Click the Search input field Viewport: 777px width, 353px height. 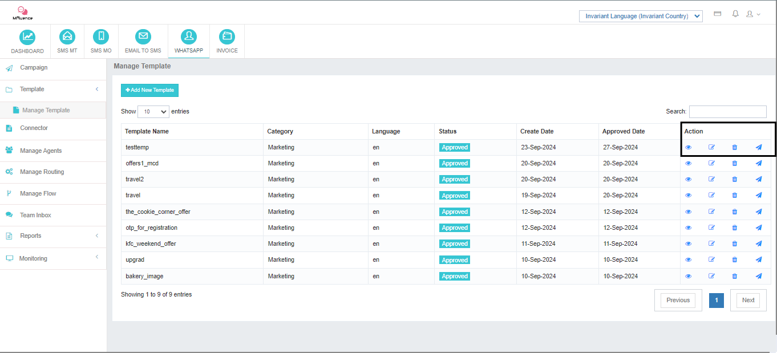(x=727, y=112)
